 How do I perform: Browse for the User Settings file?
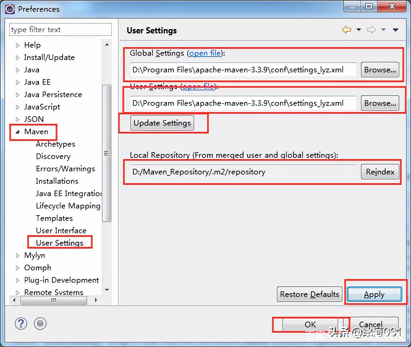point(380,103)
